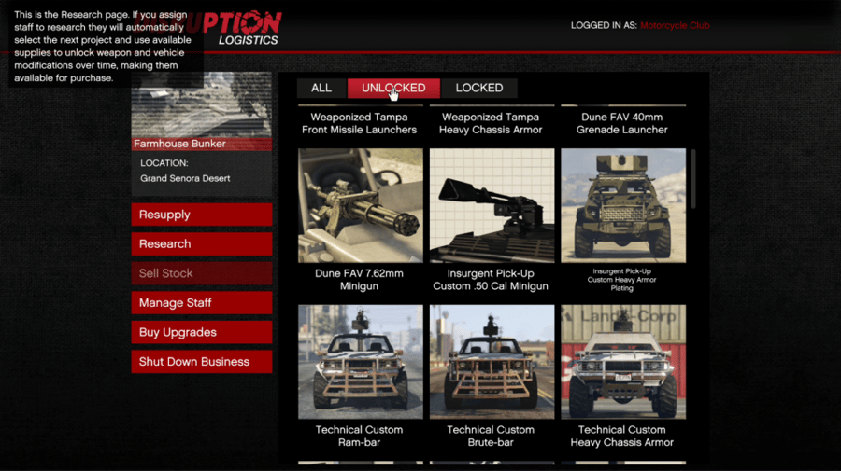Choose Technical Custom Heavy Chassis Armor image

(623, 362)
